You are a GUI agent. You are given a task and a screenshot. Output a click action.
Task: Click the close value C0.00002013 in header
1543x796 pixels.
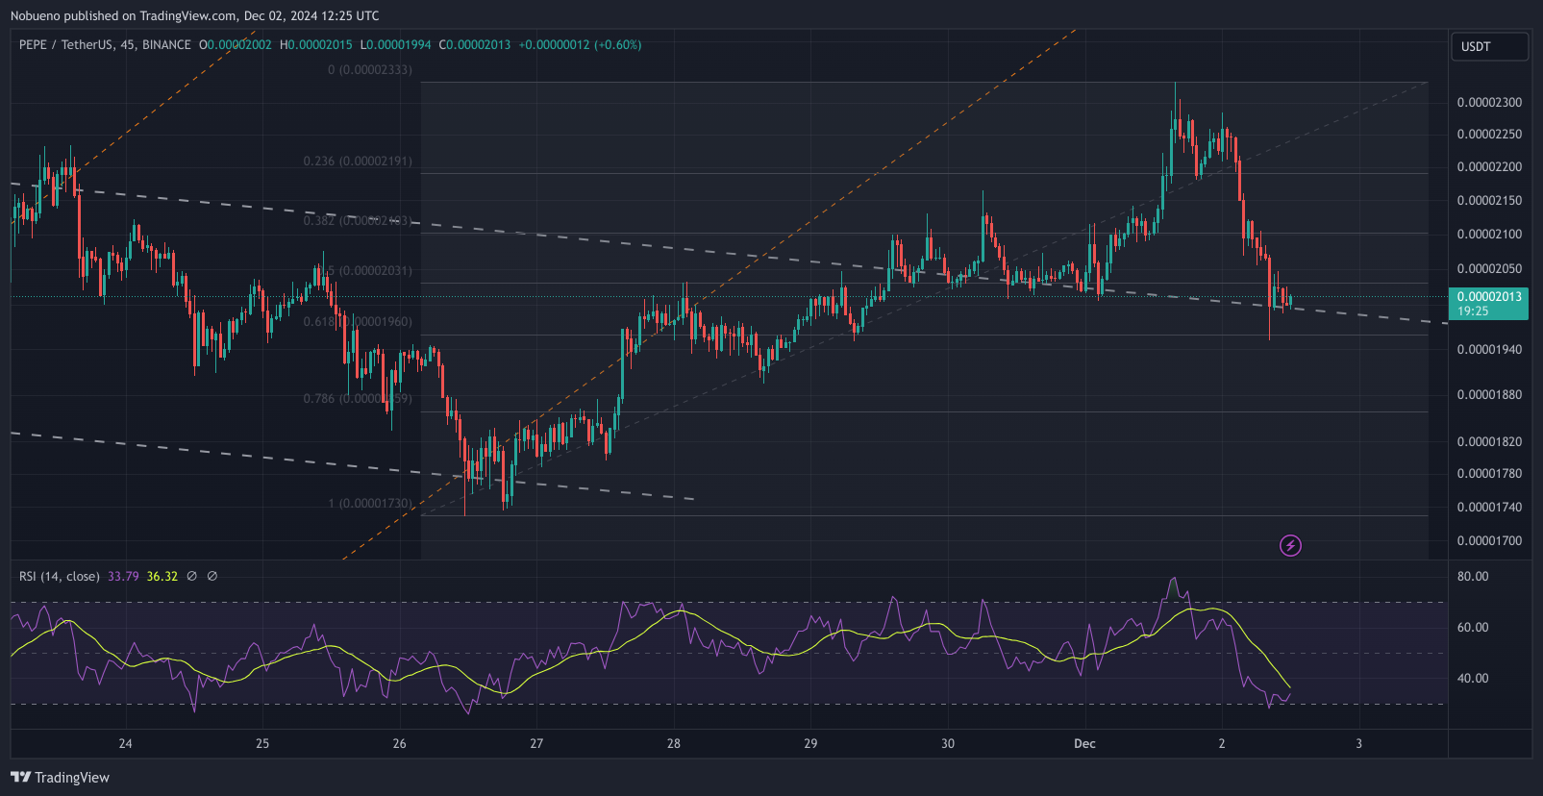click(x=475, y=44)
